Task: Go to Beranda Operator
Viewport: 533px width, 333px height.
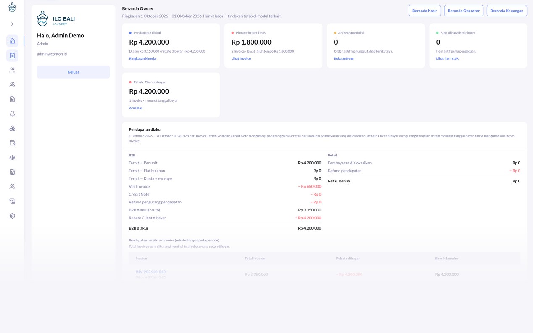Action: [x=464, y=11]
